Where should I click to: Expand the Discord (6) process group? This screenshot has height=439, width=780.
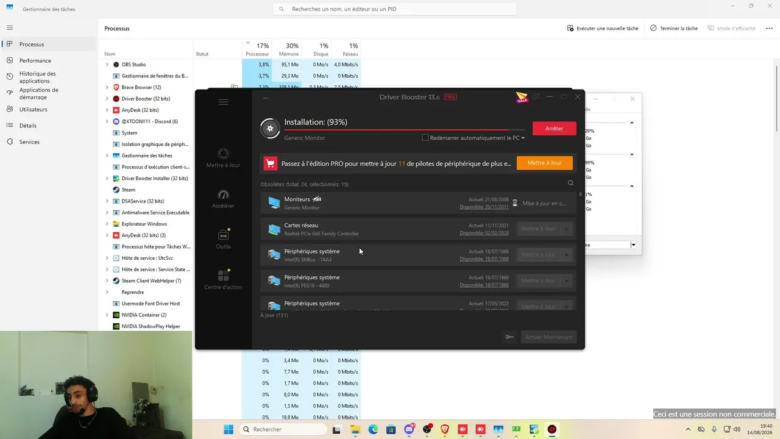click(107, 121)
